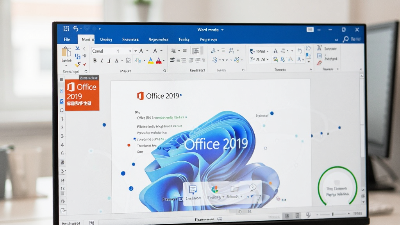Click the red checkmark icon in clipboard group

tap(85, 64)
